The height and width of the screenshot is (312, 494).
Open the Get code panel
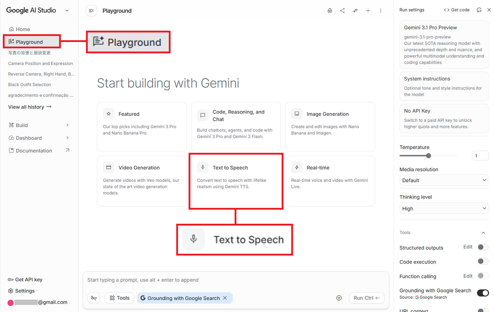pyautogui.click(x=456, y=10)
